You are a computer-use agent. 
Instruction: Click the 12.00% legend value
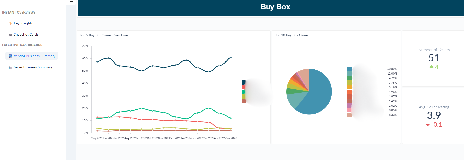click(392, 73)
